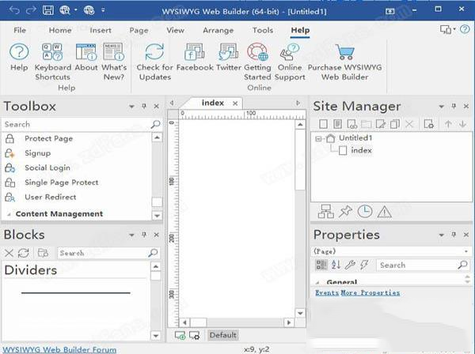Click the Undo arrow in title bar
The height and width of the screenshot is (354, 475).
14,10
